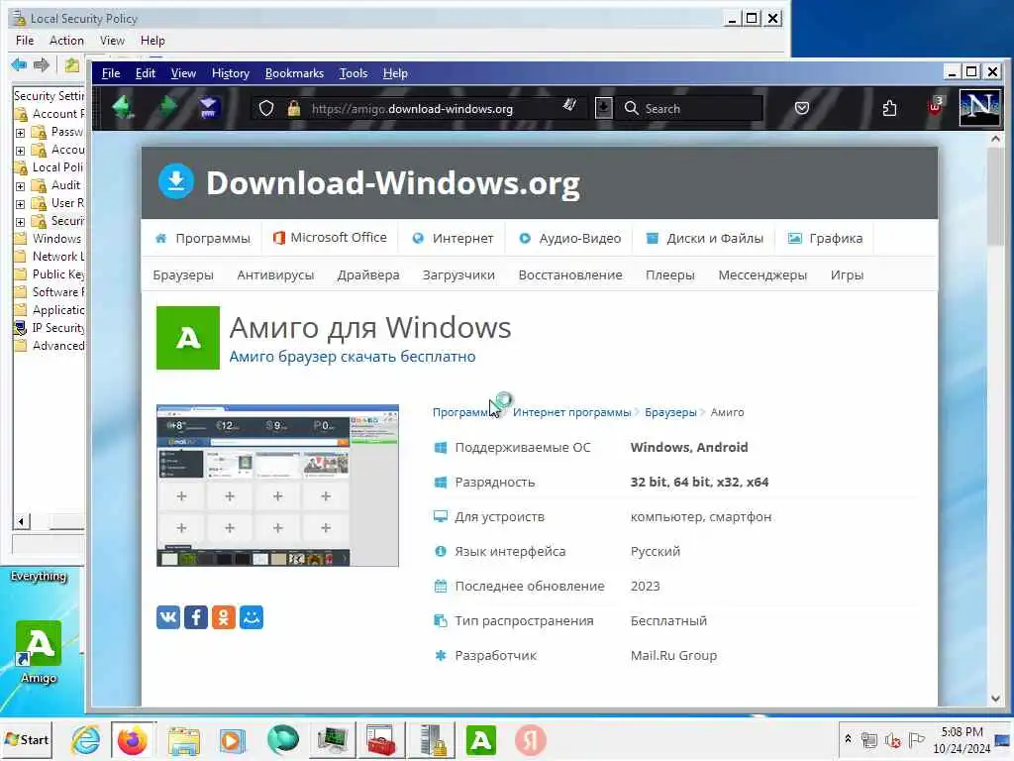The height and width of the screenshot is (761, 1014).
Task: Click the green Amigo logo on the page
Action: tap(188, 338)
